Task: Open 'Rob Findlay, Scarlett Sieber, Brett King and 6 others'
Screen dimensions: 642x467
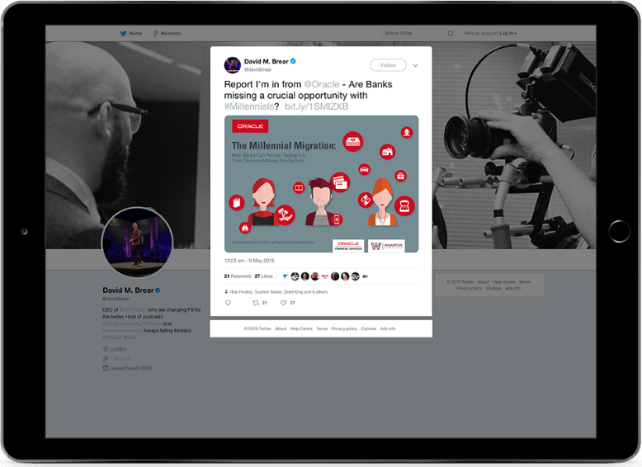Action: click(x=279, y=292)
